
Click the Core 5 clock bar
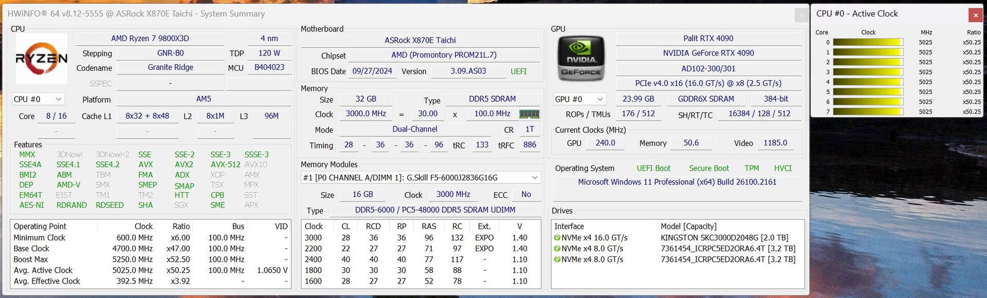pos(868,92)
